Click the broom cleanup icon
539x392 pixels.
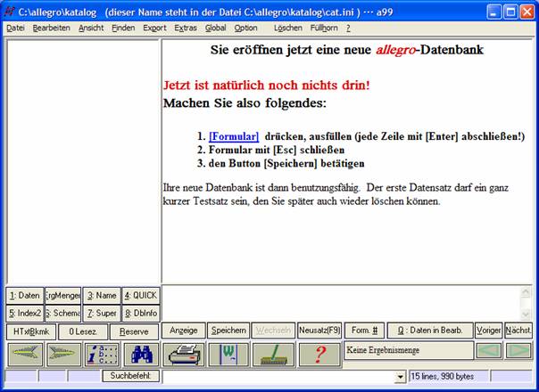(x=274, y=355)
